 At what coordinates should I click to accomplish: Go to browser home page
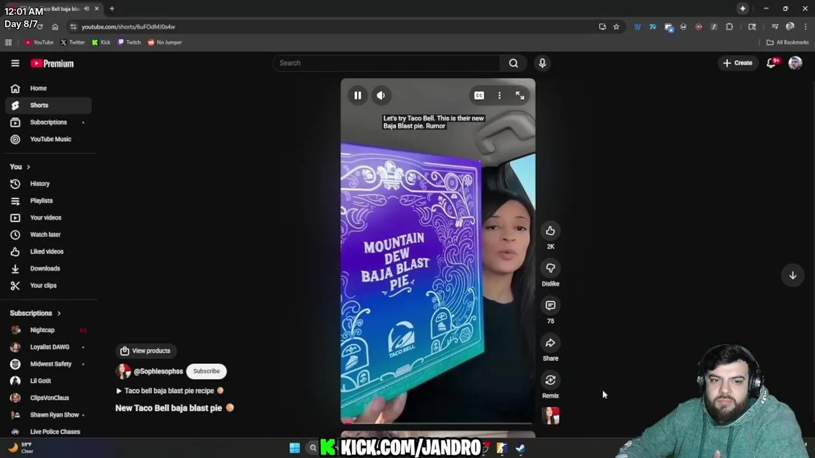click(x=55, y=27)
